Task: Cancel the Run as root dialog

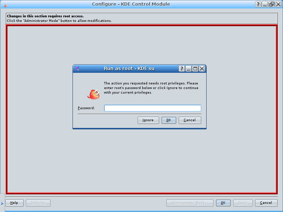Action: point(190,120)
